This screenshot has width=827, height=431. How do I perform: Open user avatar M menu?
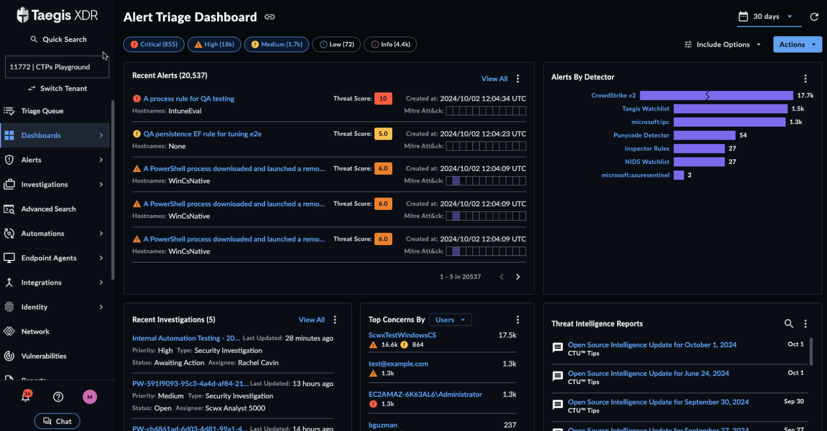tap(90, 397)
